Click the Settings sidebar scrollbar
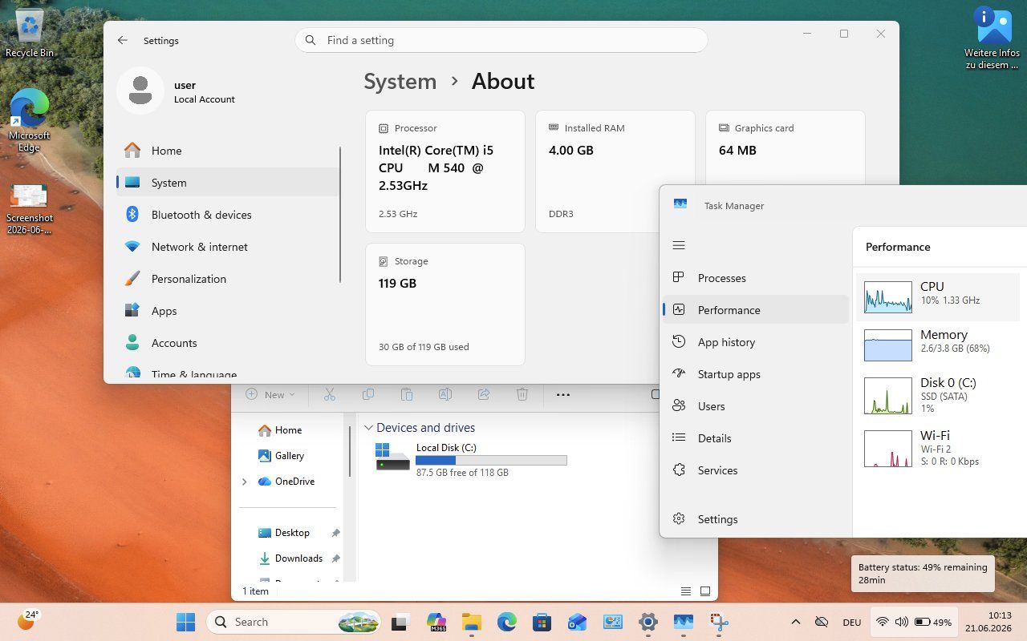1027x641 pixels. (340, 214)
